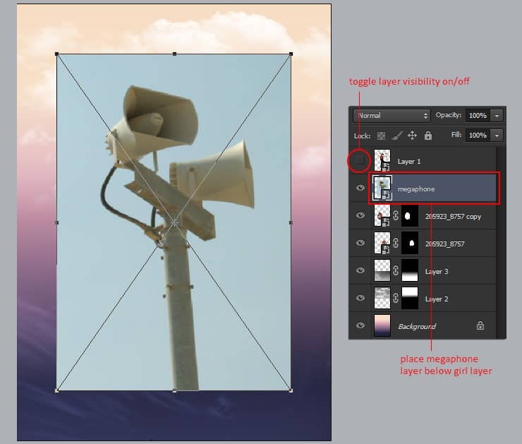Hide the megaphone layer eye icon
This screenshot has height=444, width=522.
point(360,188)
